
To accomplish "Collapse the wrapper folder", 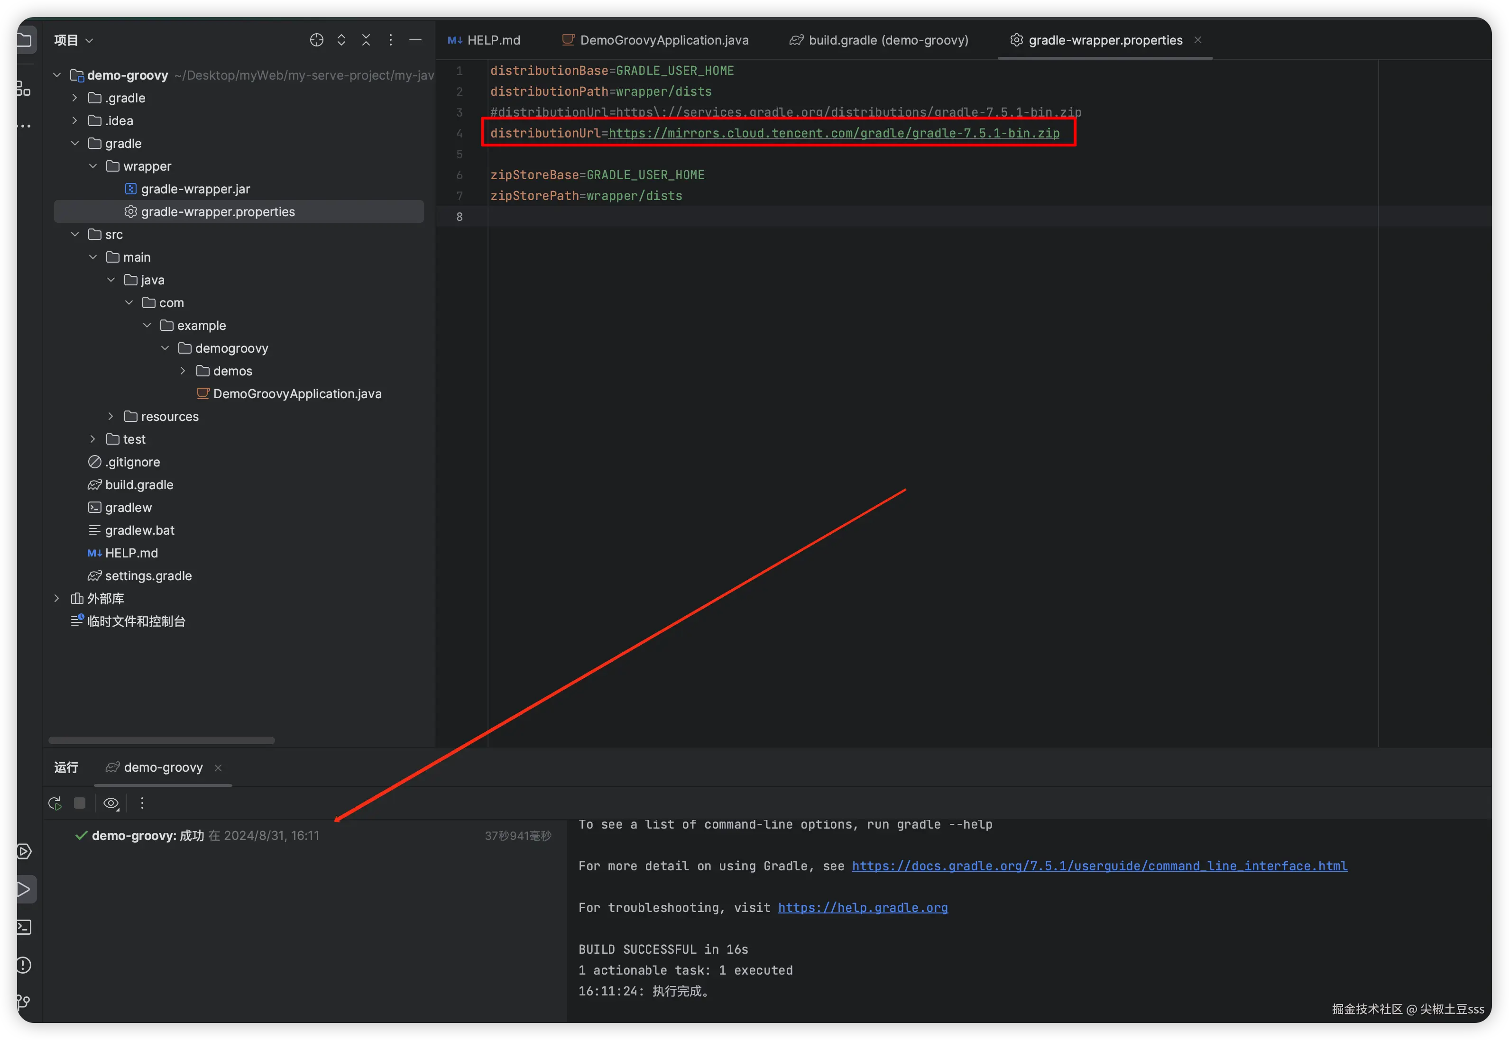I will click(x=93, y=166).
